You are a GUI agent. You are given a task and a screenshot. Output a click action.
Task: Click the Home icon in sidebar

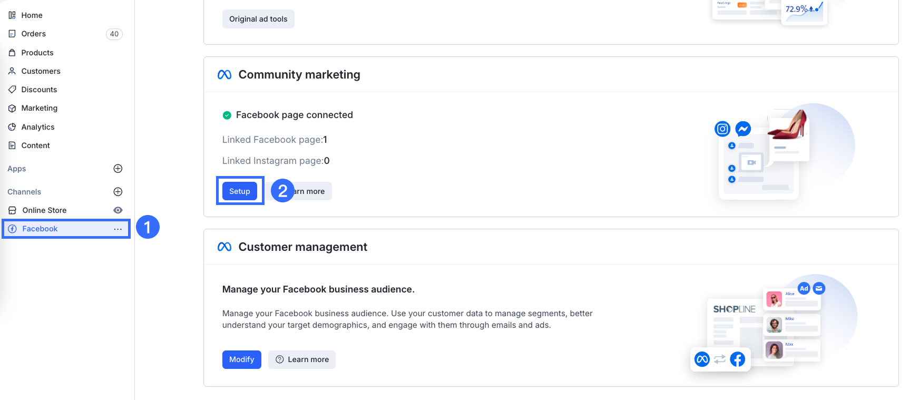tap(12, 15)
